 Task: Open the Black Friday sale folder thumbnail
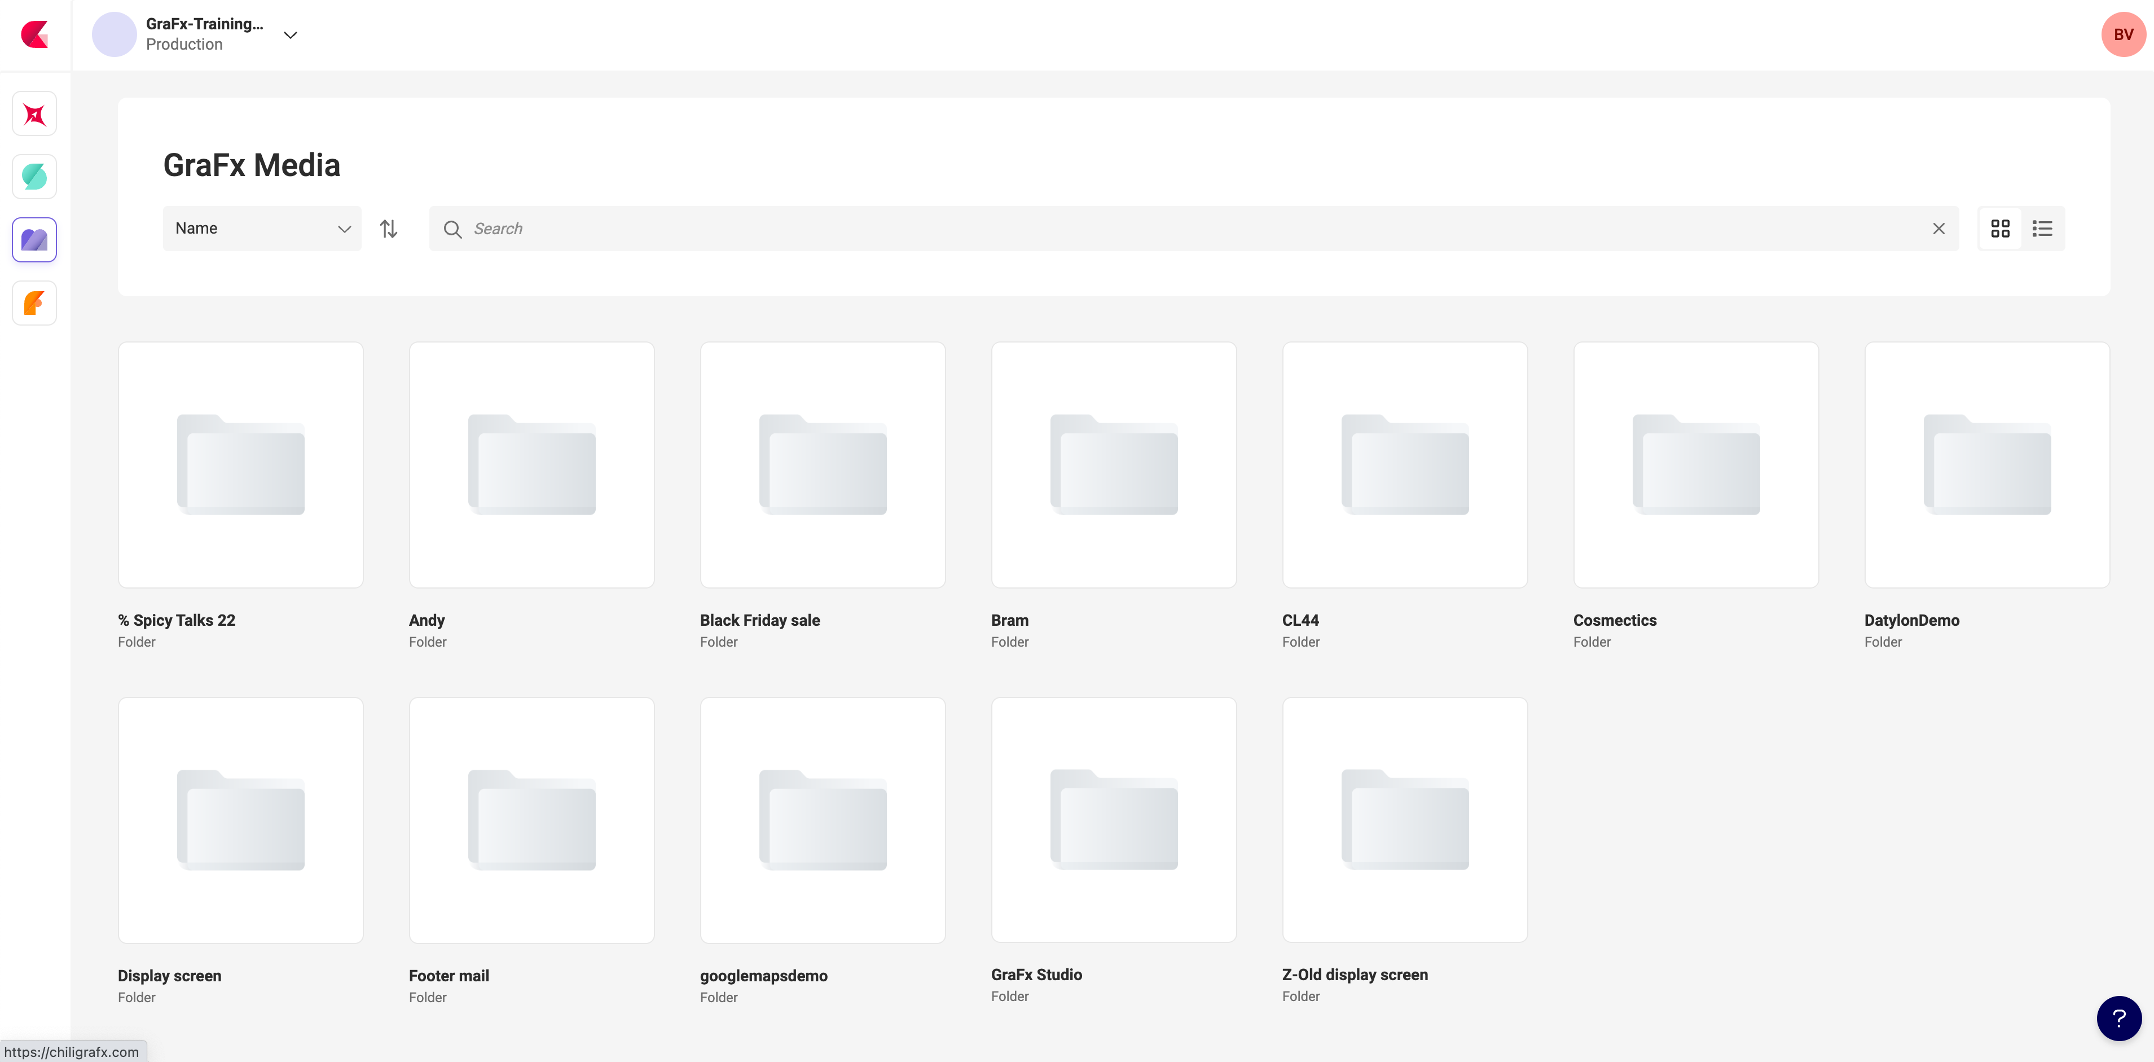tap(823, 465)
